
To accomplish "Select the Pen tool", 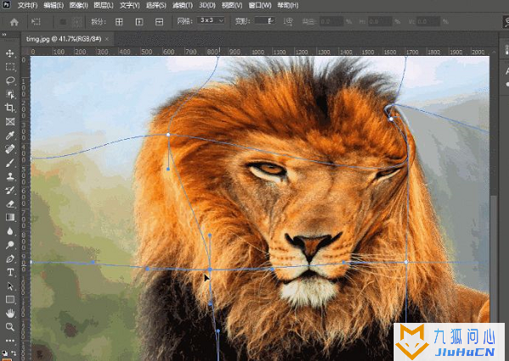I will (10, 258).
